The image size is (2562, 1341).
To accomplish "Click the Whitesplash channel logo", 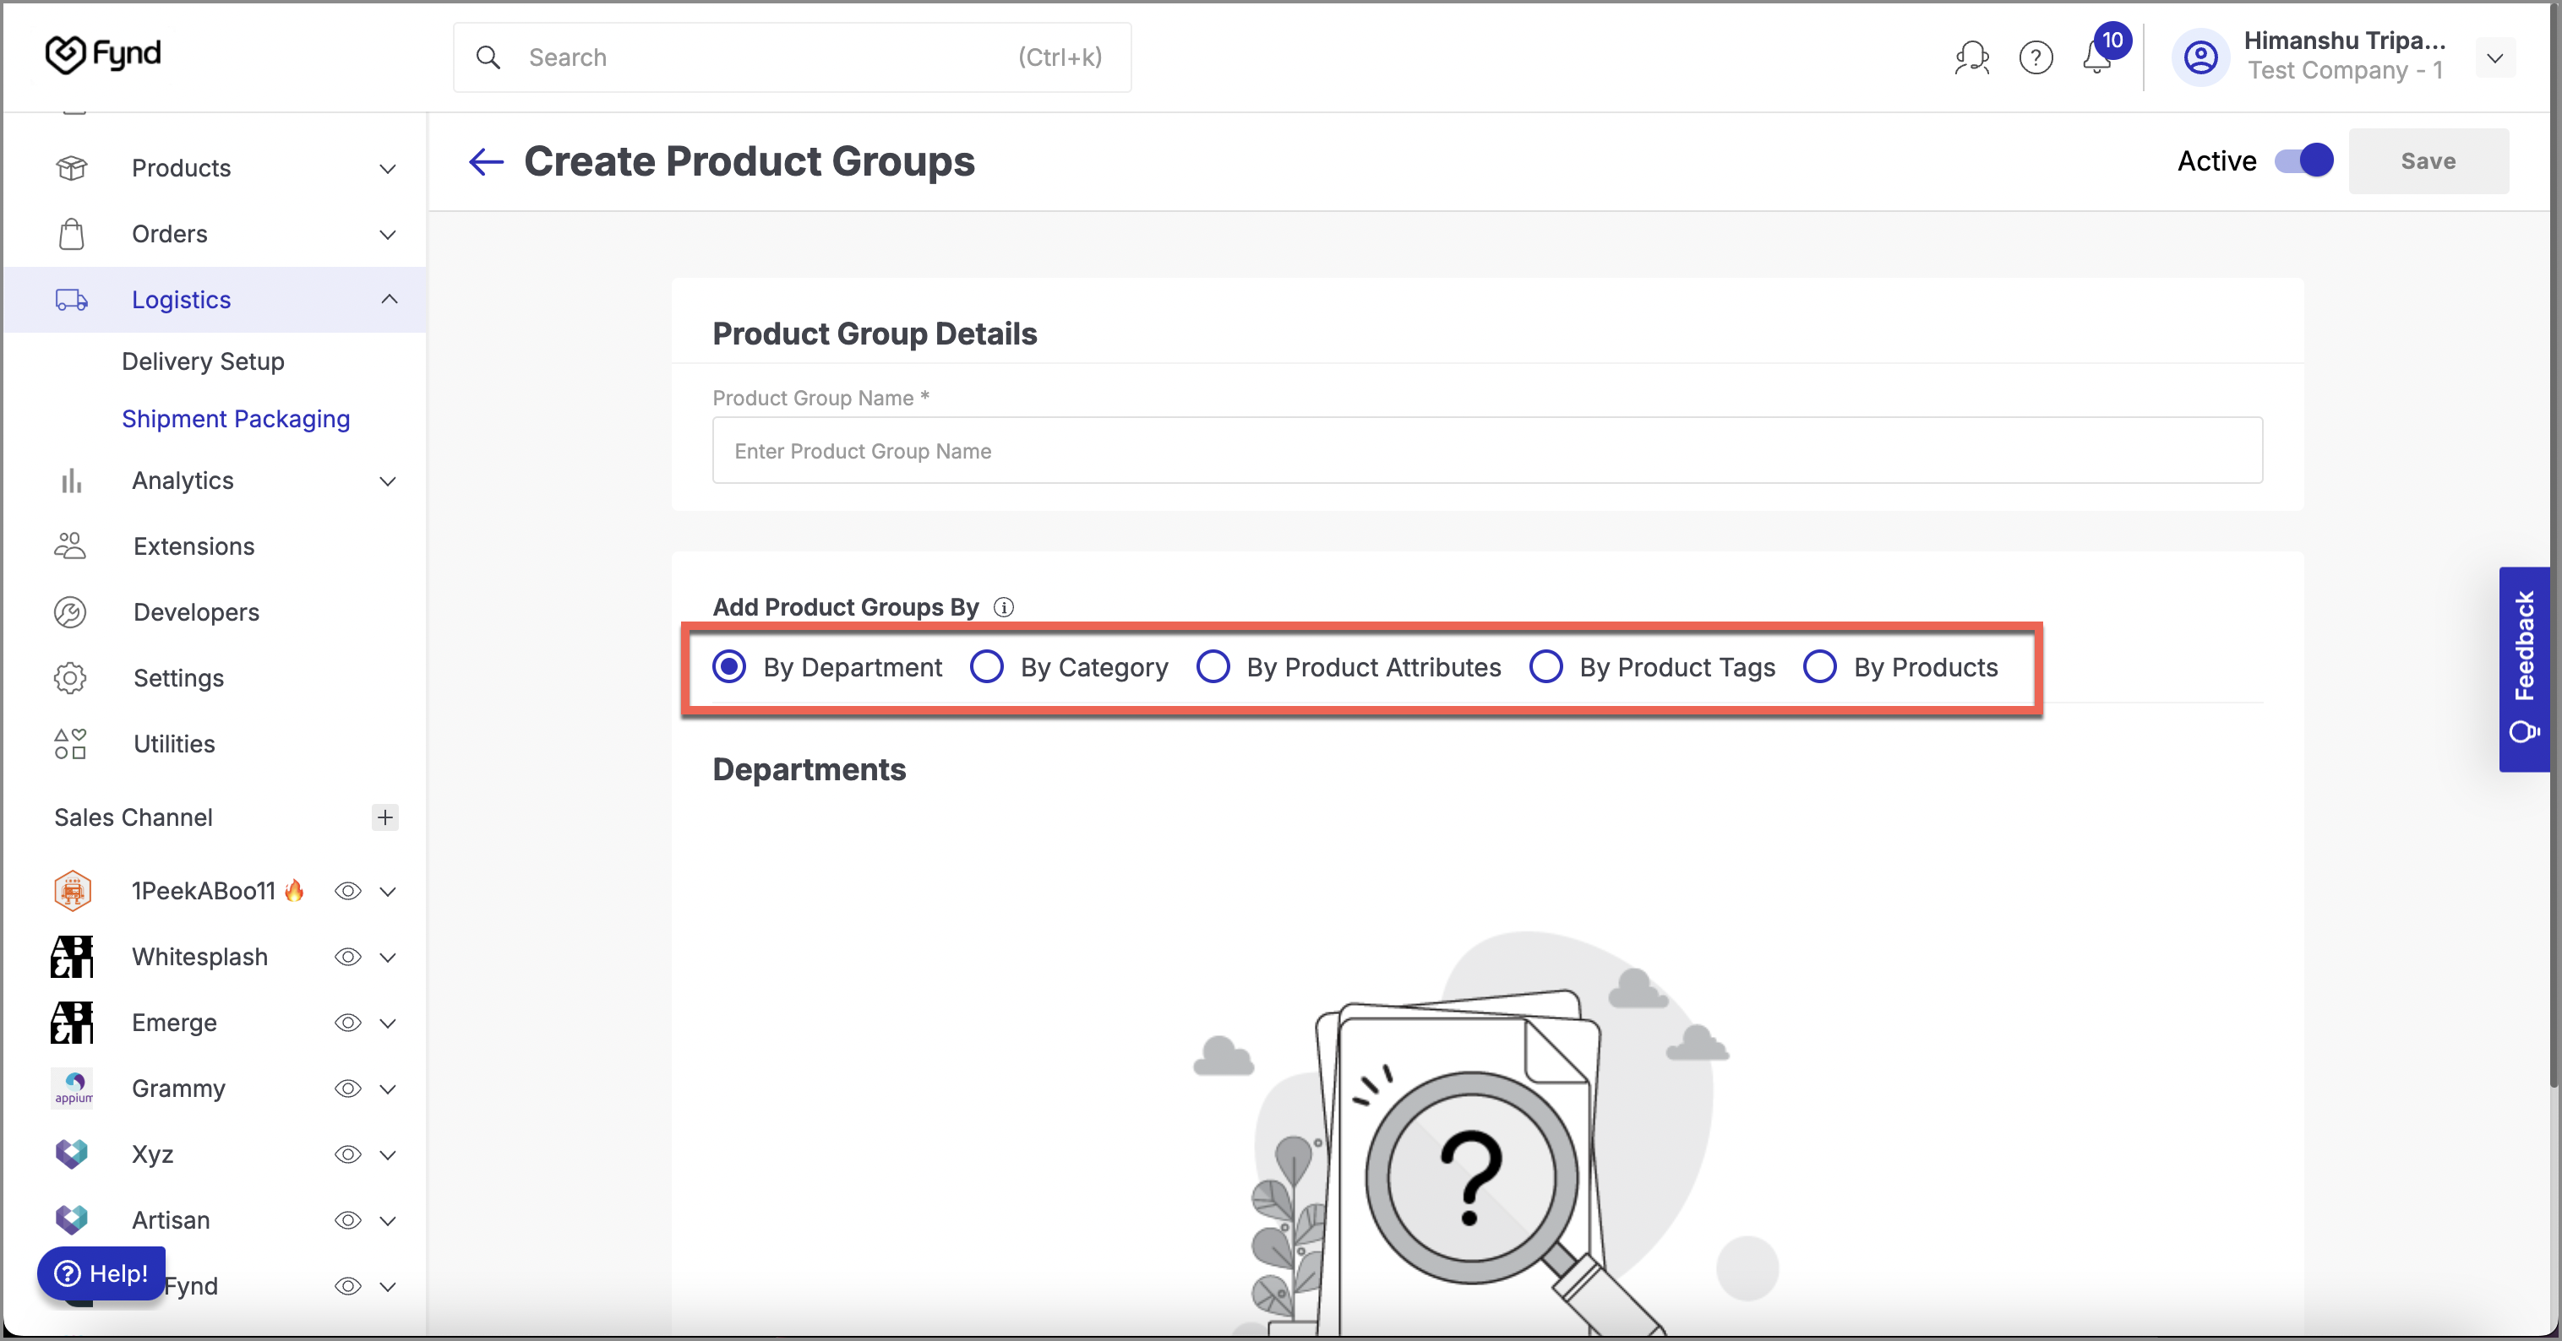I will tap(73, 956).
